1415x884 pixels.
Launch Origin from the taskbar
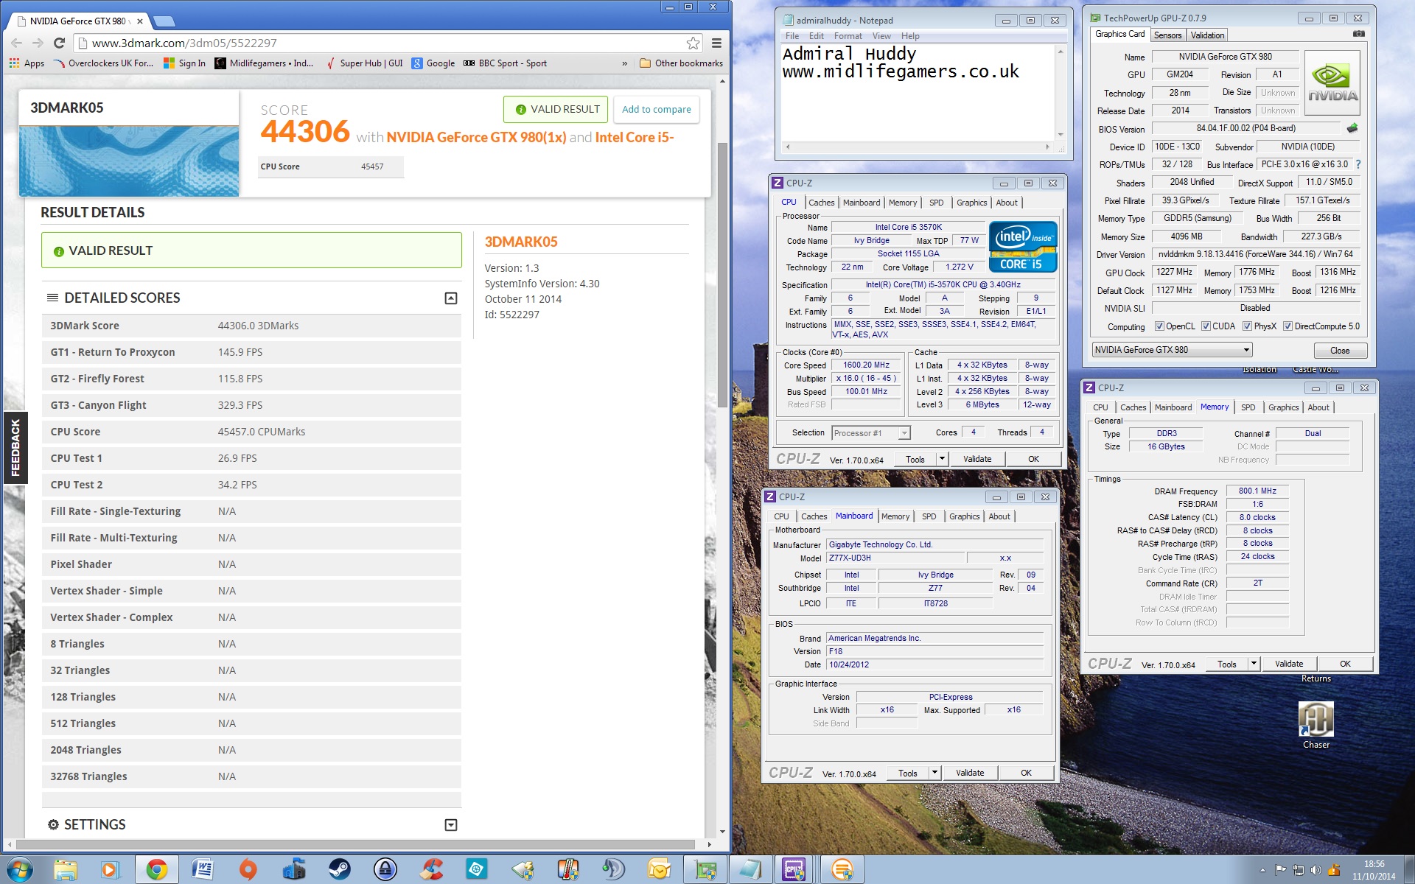click(x=248, y=870)
